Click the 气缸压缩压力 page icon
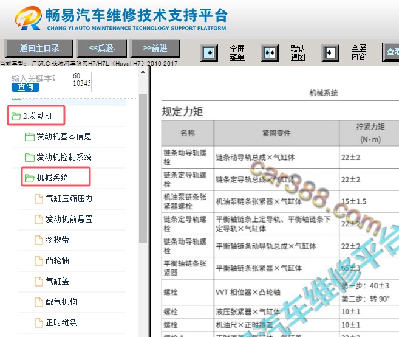The width and height of the screenshot is (399, 337). click(x=39, y=199)
